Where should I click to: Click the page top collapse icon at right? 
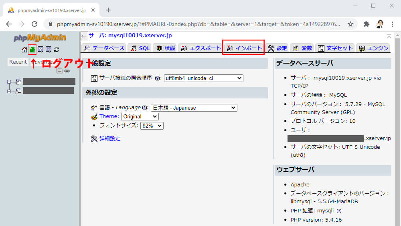(x=389, y=36)
